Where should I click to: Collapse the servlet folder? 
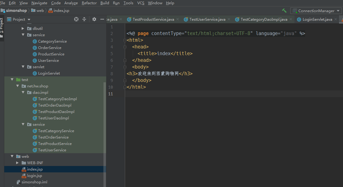coord(23,67)
